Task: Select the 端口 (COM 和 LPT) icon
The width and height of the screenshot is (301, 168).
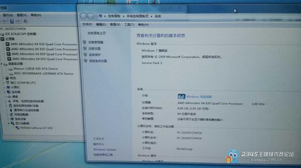Action: [8, 83]
